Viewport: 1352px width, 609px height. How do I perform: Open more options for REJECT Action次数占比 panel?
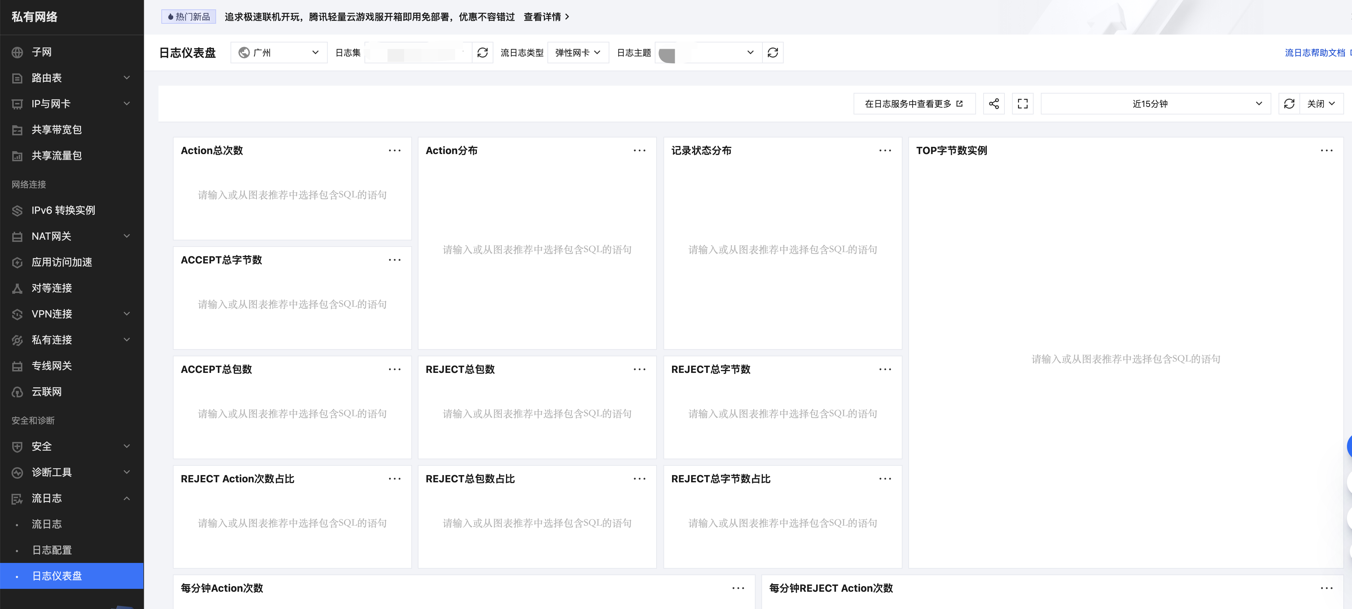pos(395,479)
